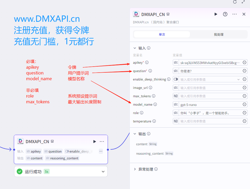
Task: Click reference circle icon in model_name row
Action: click(x=245, y=104)
